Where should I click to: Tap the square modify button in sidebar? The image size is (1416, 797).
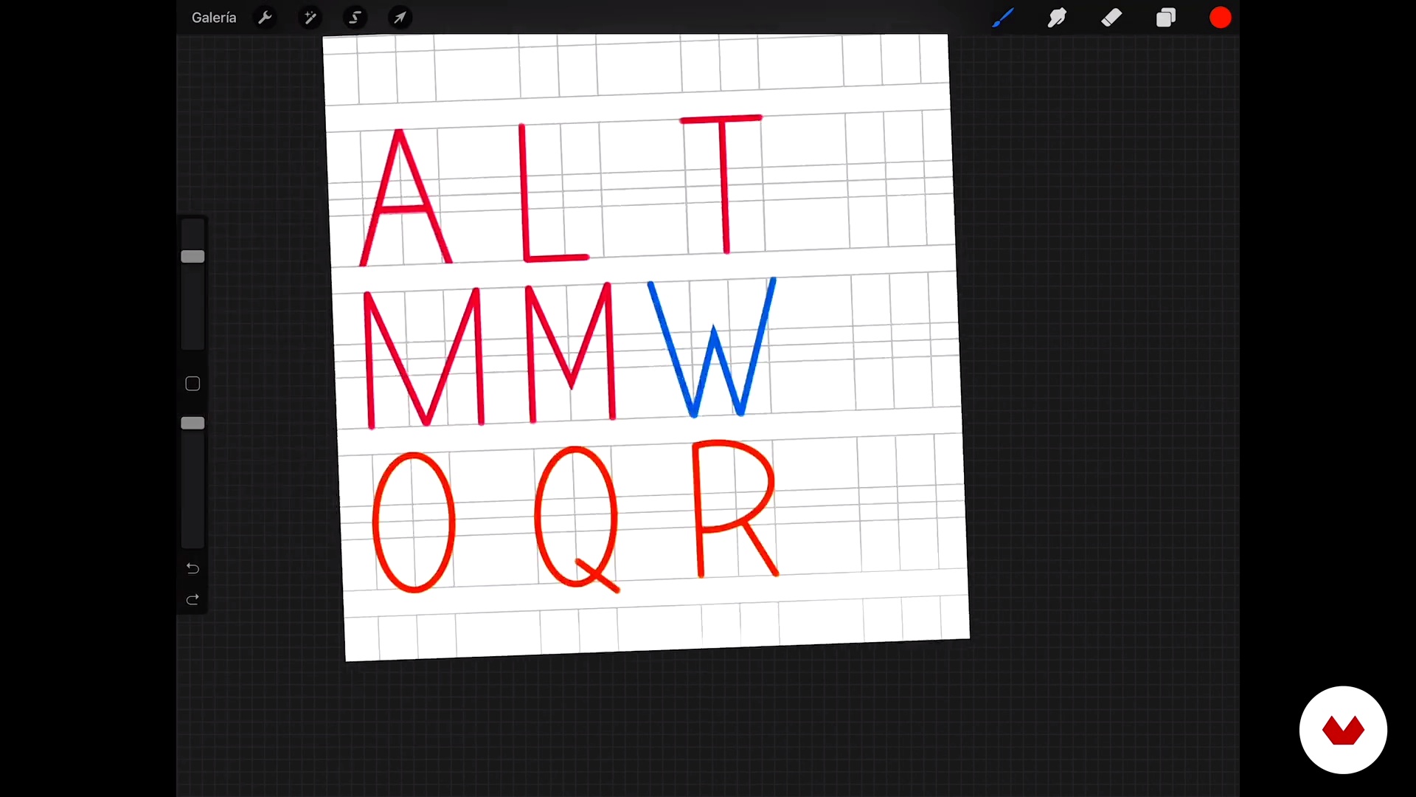tap(192, 384)
